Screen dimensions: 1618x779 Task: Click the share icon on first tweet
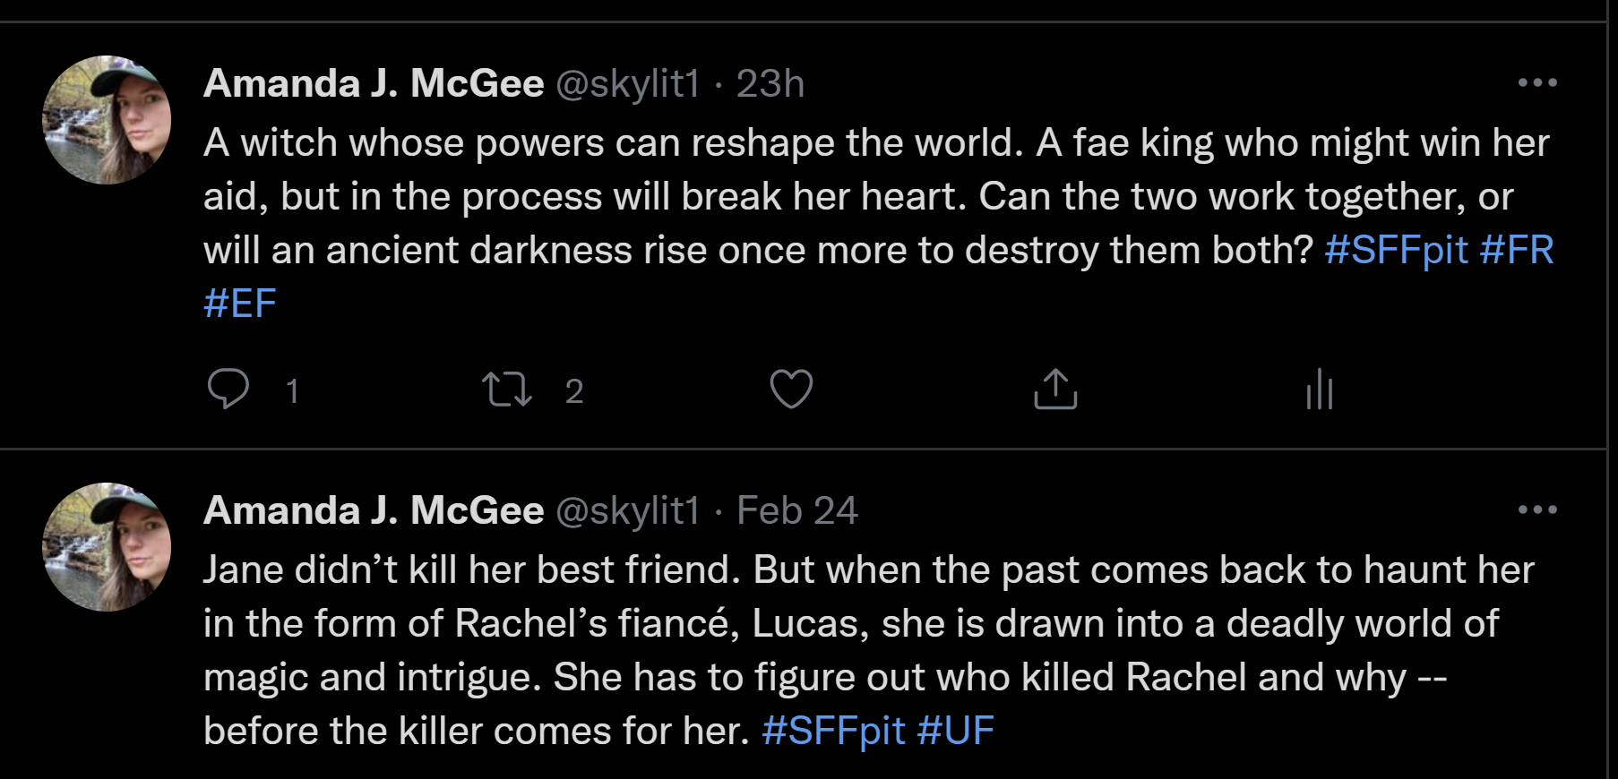pos(1055,389)
